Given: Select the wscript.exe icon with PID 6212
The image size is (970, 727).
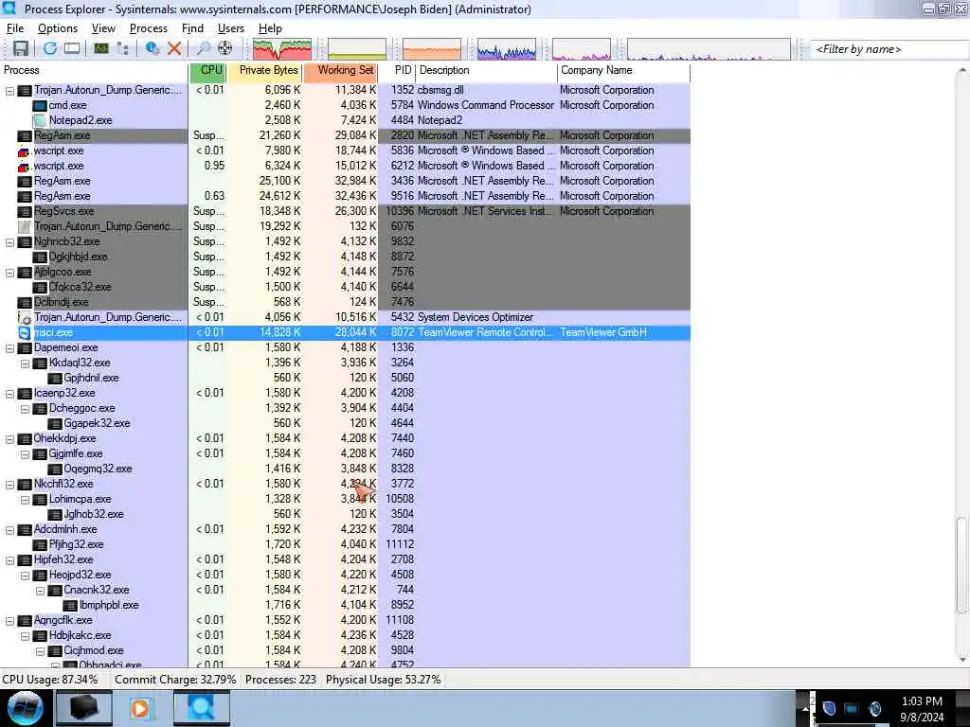Looking at the screenshot, I should (x=24, y=167).
